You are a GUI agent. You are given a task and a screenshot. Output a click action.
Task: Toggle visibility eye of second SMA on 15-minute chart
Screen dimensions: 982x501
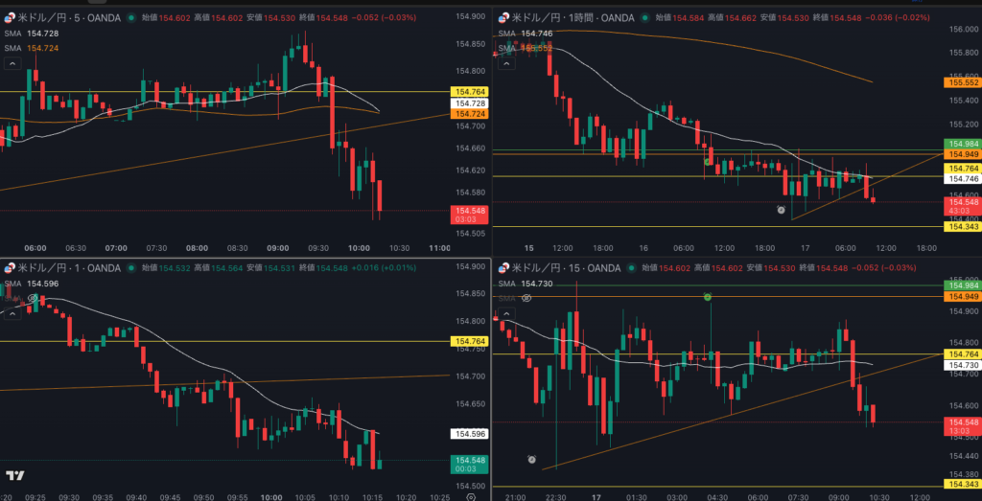coord(526,299)
